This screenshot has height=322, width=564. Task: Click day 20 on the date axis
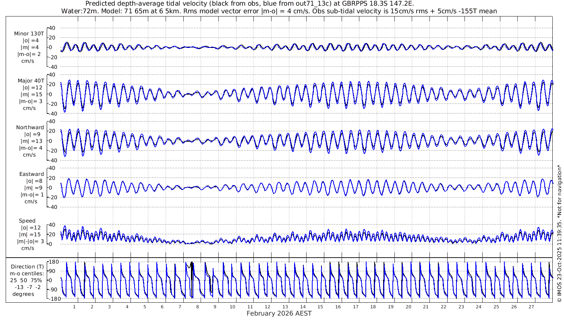coord(408,306)
